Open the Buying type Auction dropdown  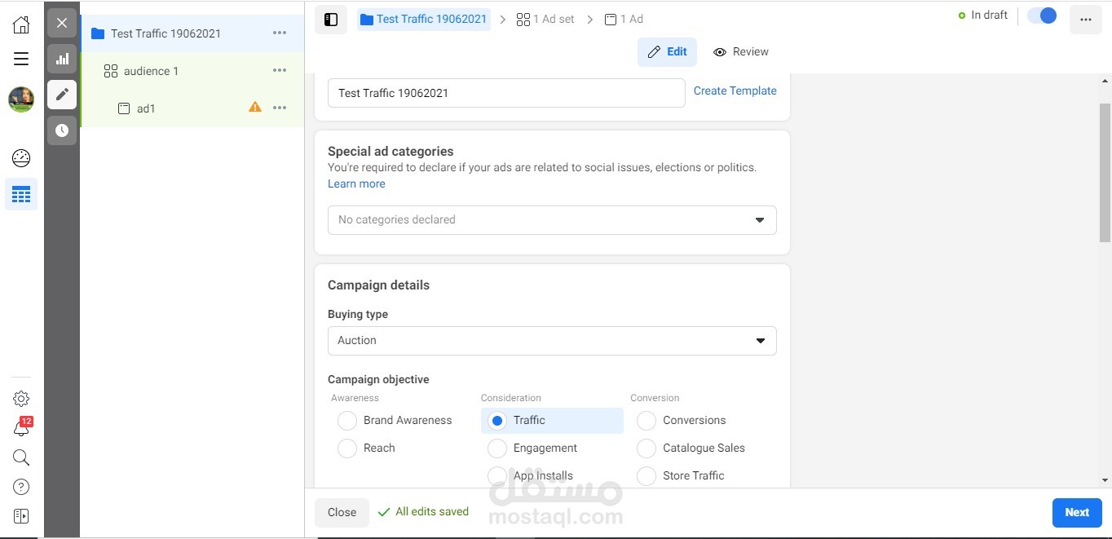click(552, 341)
